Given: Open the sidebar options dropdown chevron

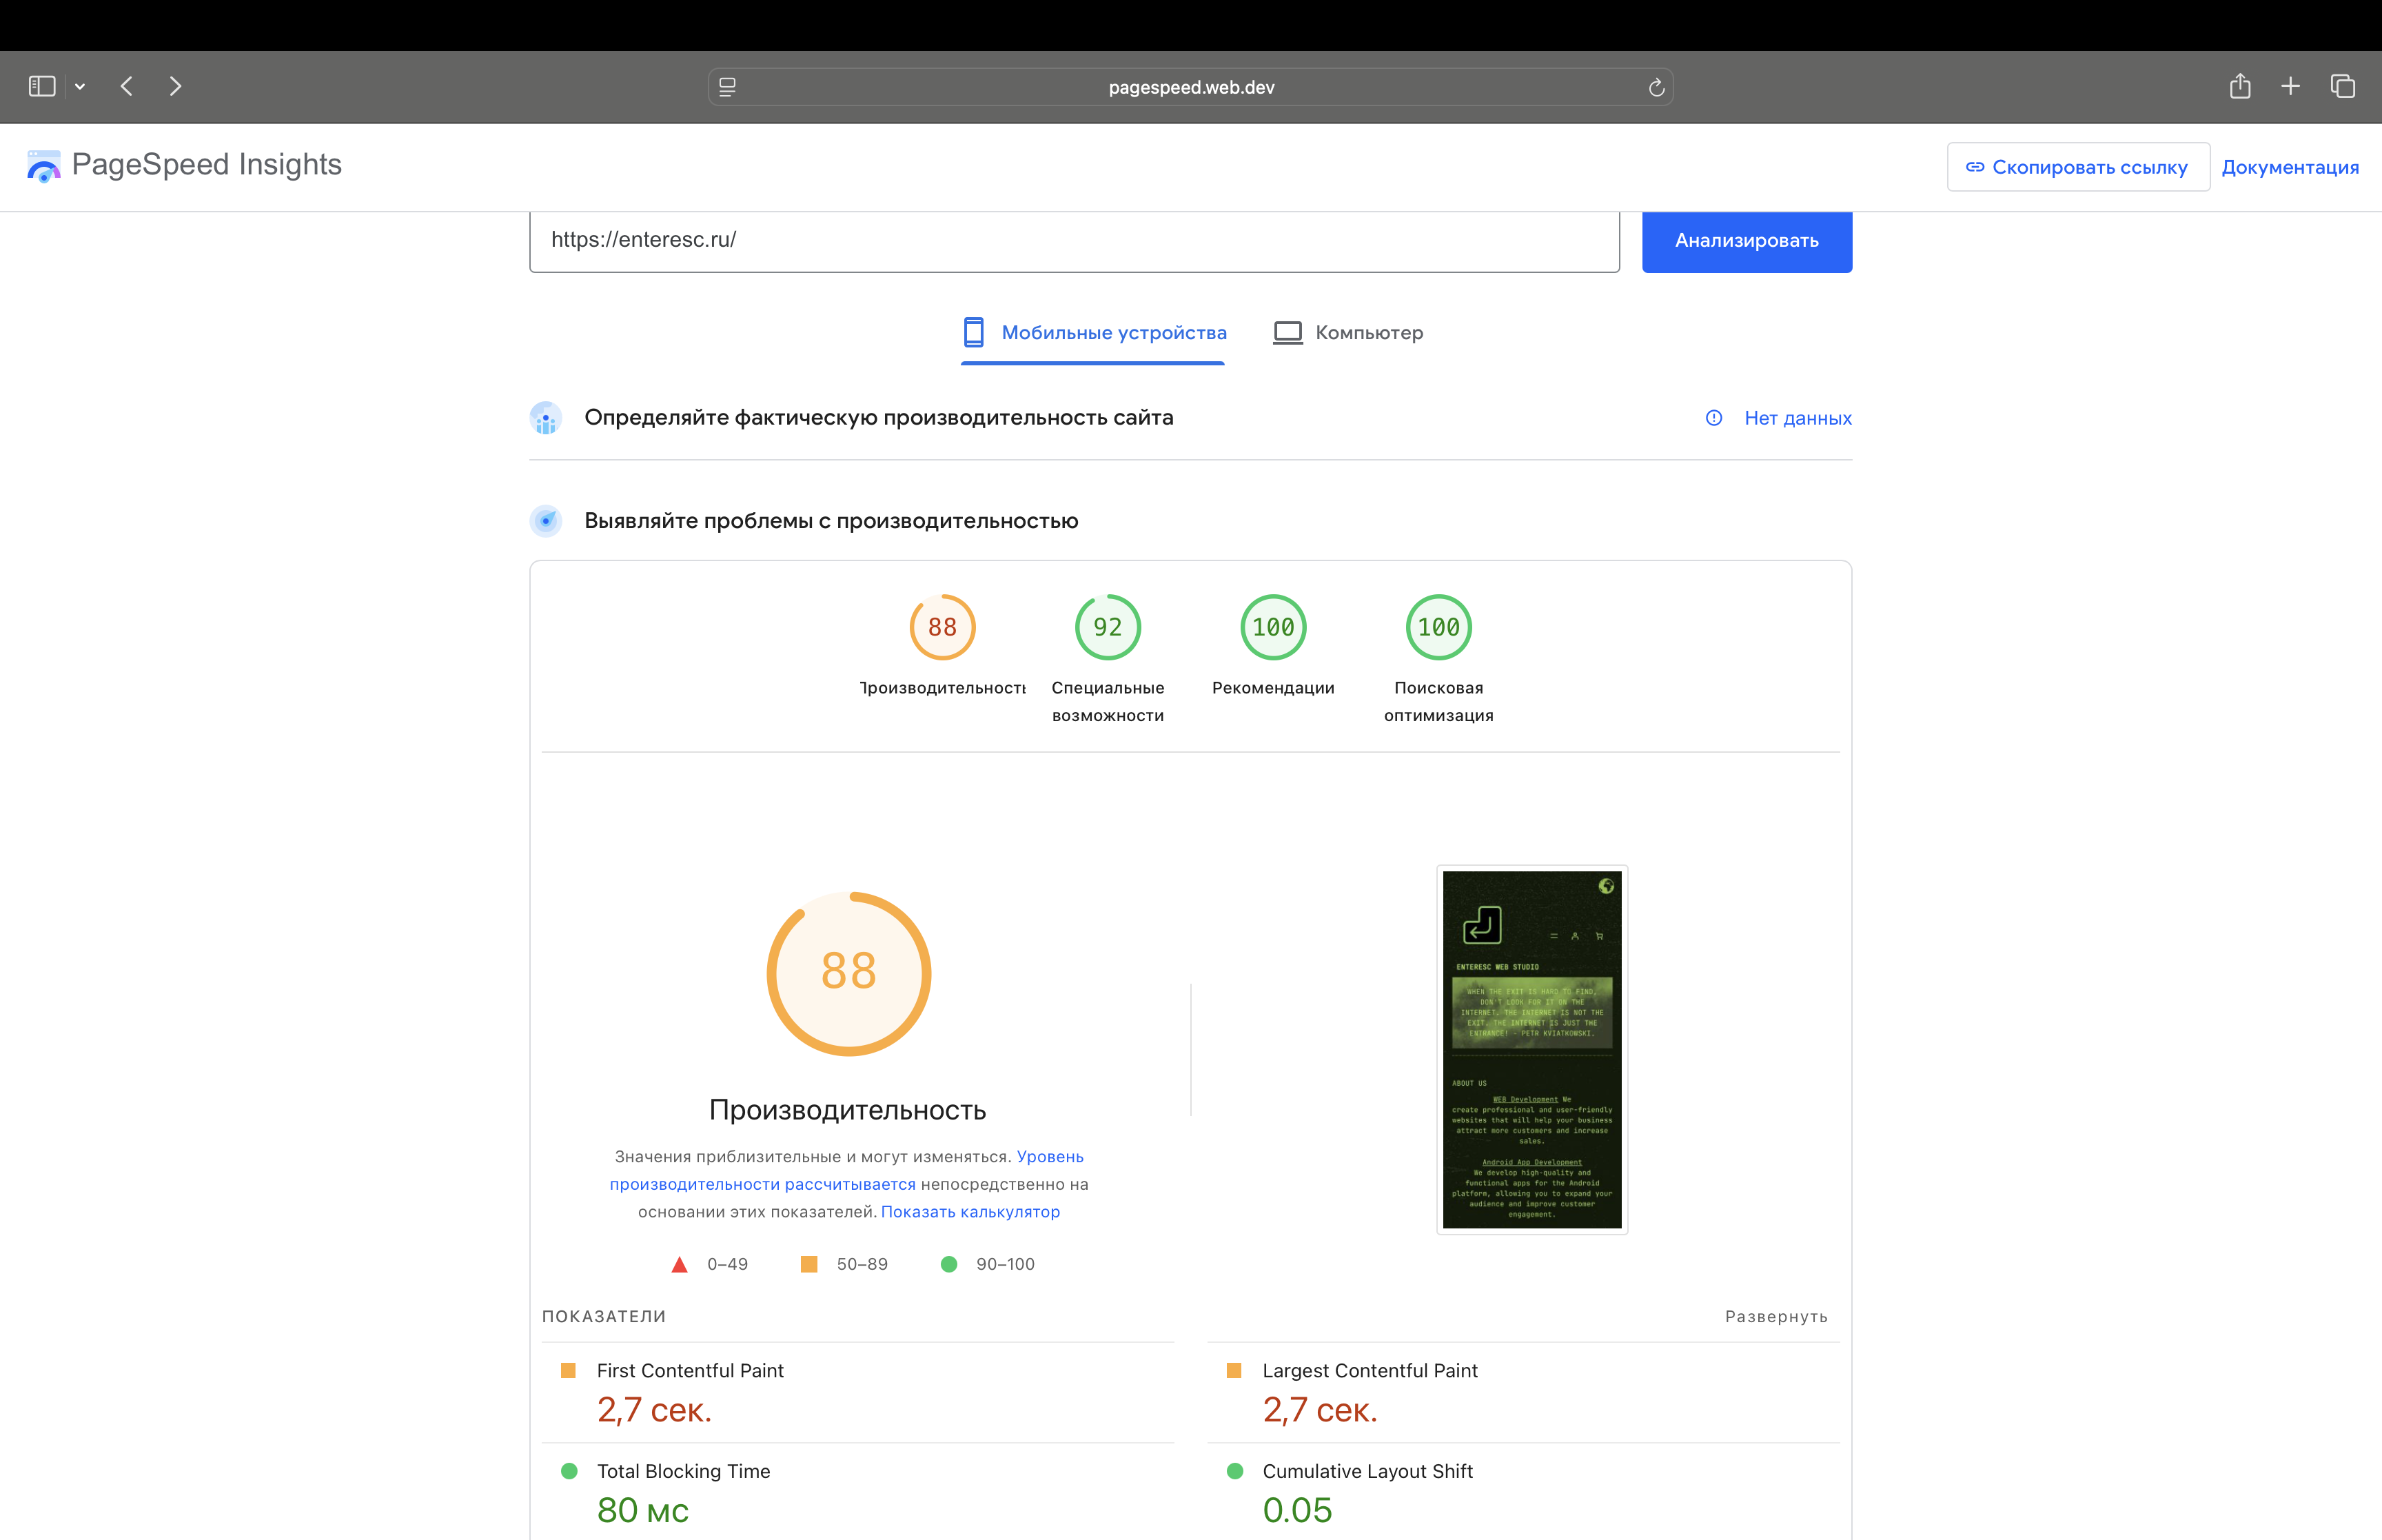Looking at the screenshot, I should point(80,87).
